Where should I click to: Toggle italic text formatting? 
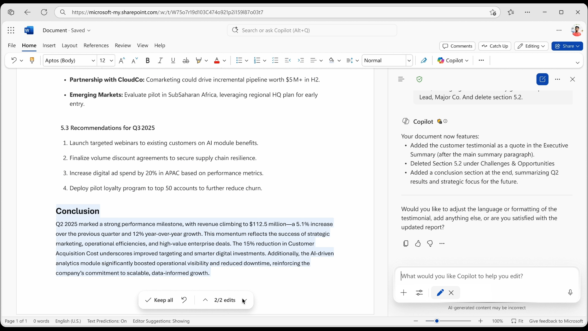[160, 60]
